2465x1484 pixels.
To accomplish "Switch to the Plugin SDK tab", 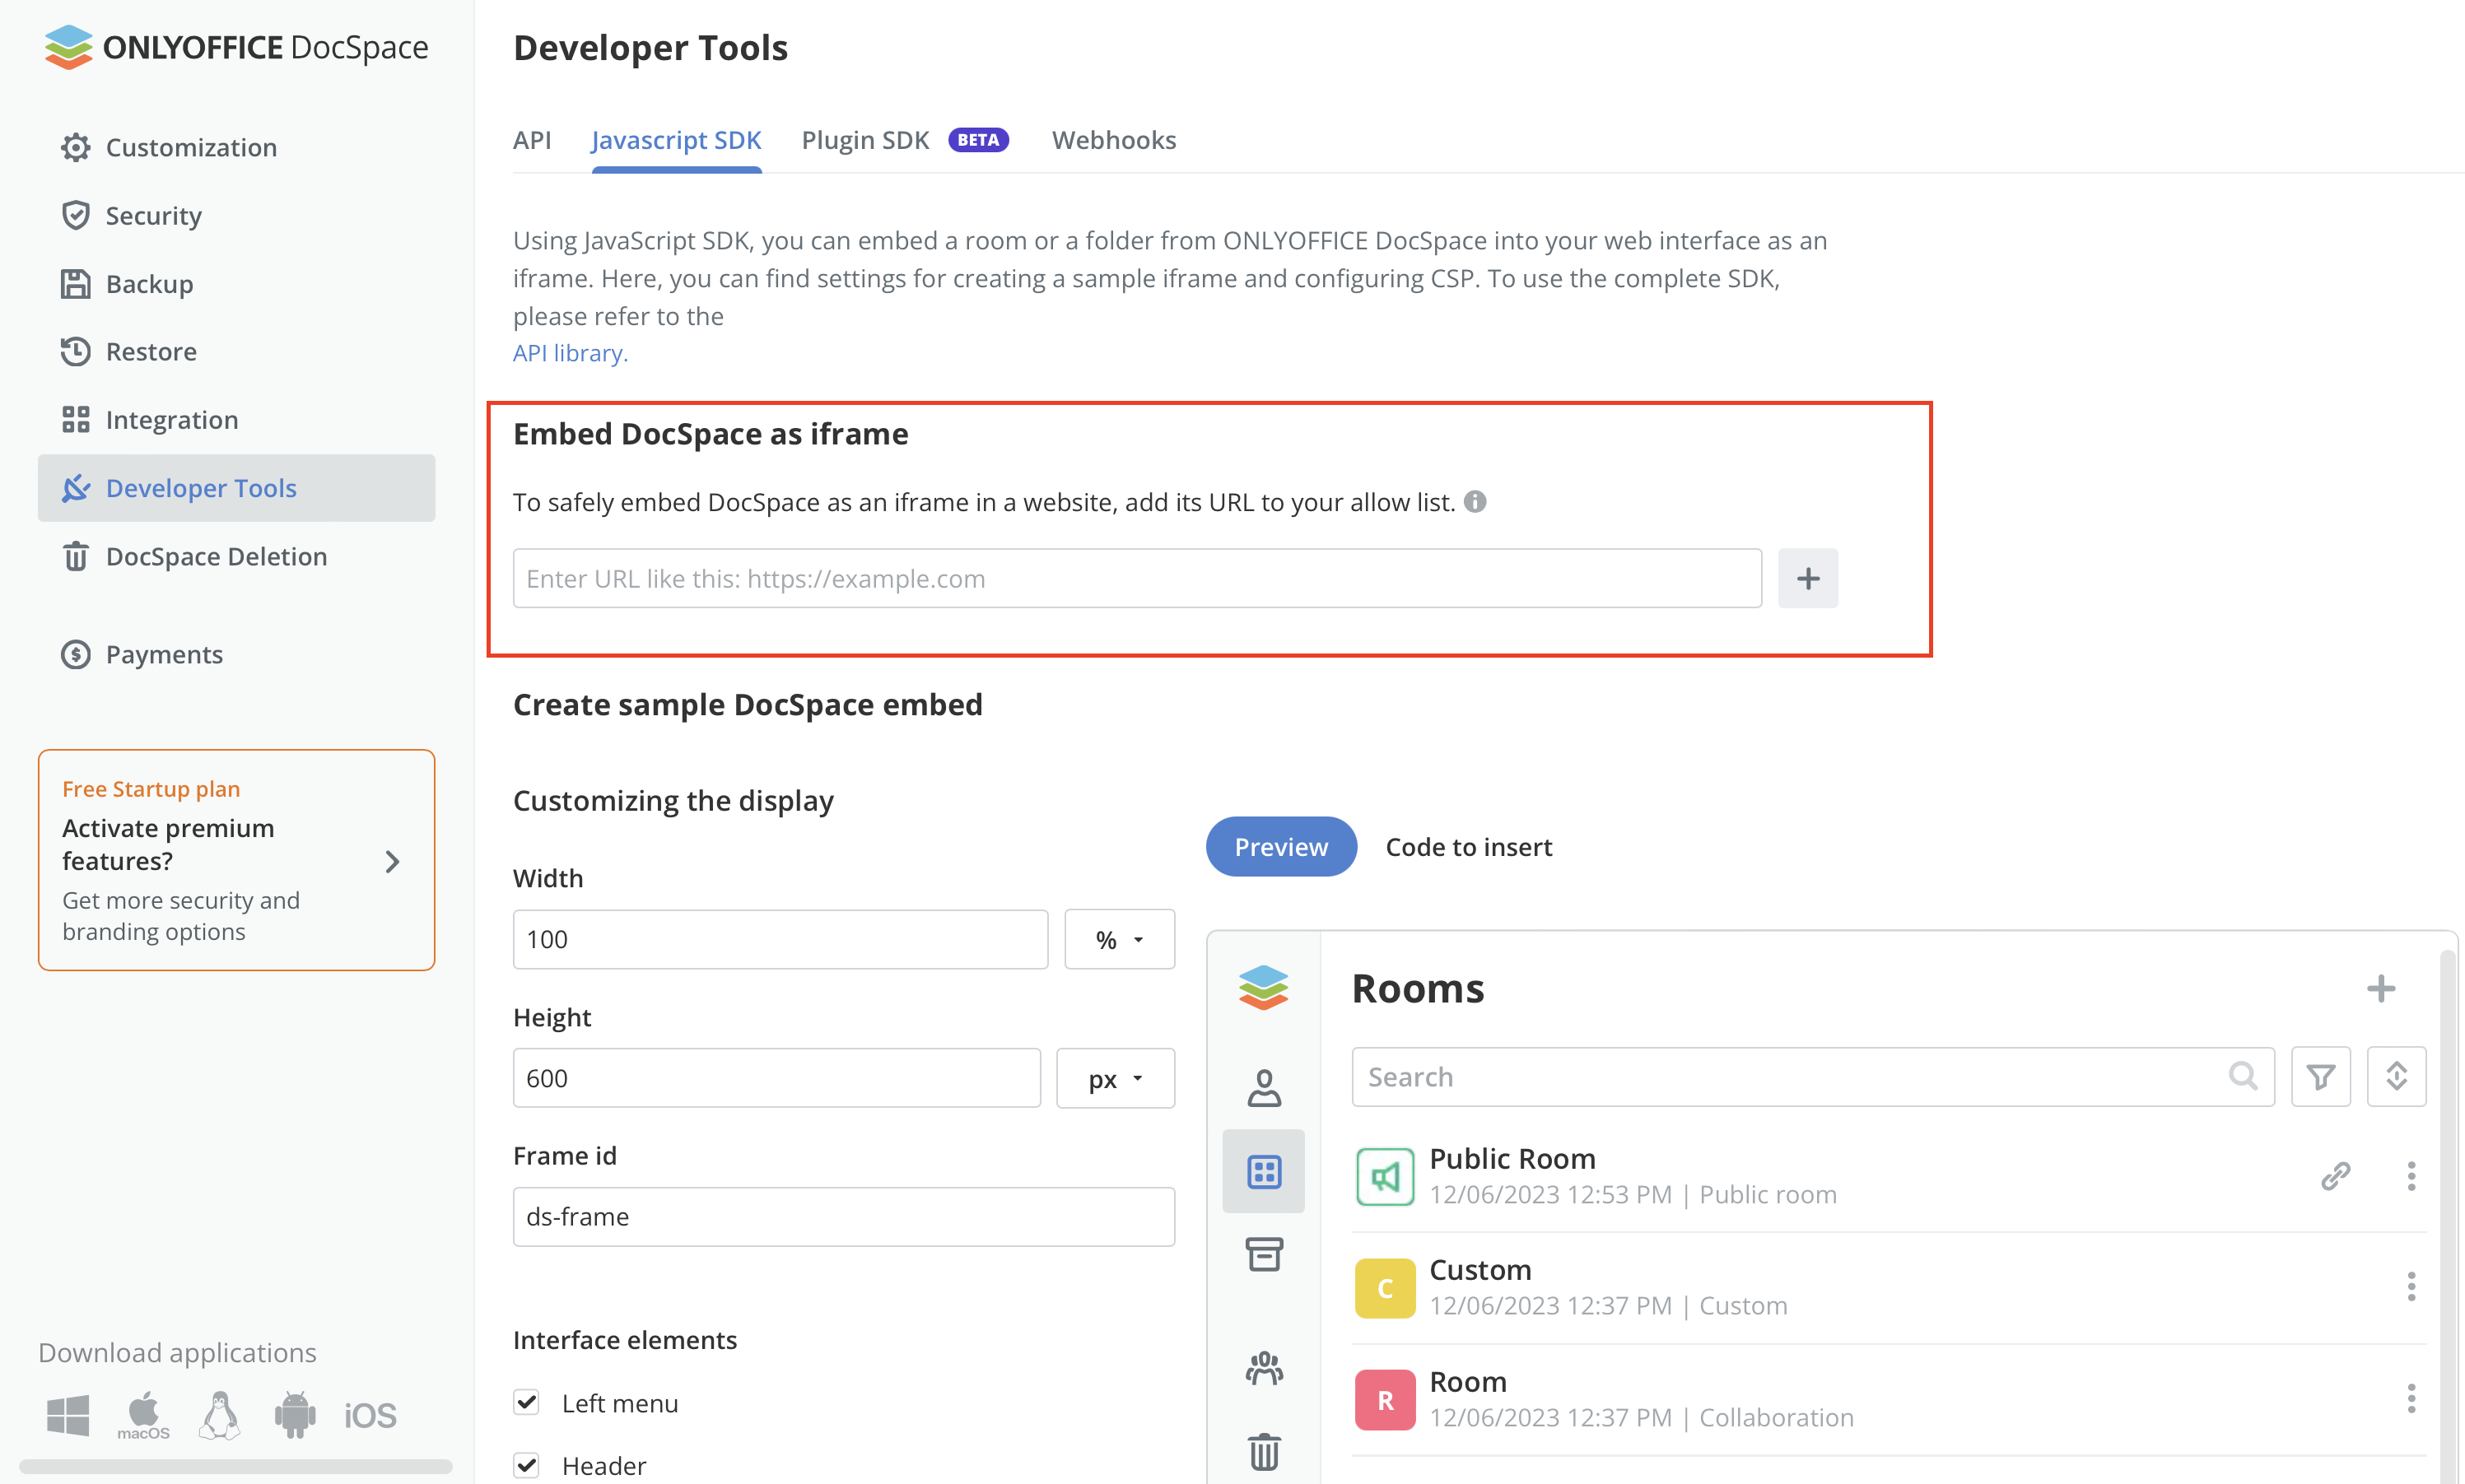I will coord(865,140).
